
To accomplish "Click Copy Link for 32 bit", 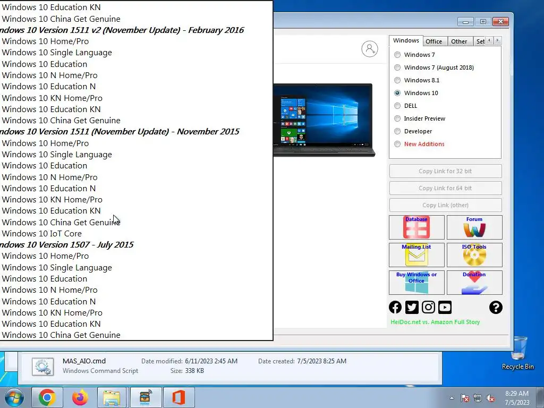I will 445,171.
